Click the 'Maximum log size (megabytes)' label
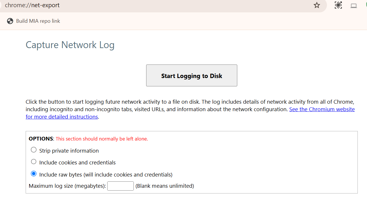The width and height of the screenshot is (367, 222). pyautogui.click(x=67, y=186)
